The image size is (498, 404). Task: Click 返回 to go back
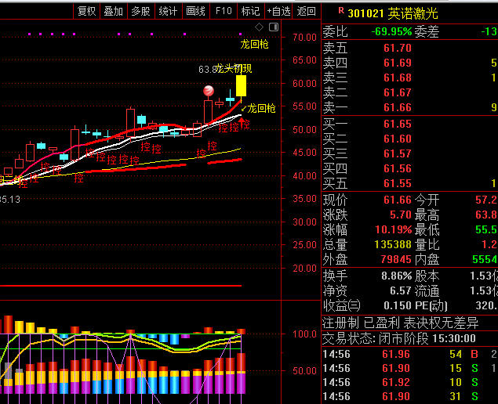[x=307, y=11]
